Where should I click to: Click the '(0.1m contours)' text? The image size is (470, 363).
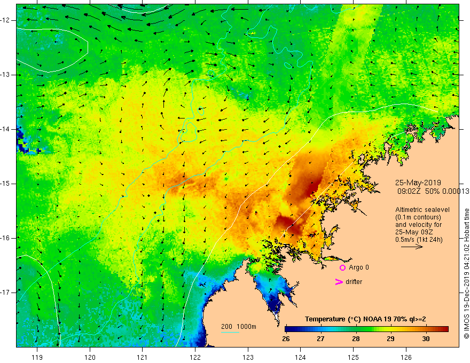(x=418, y=217)
